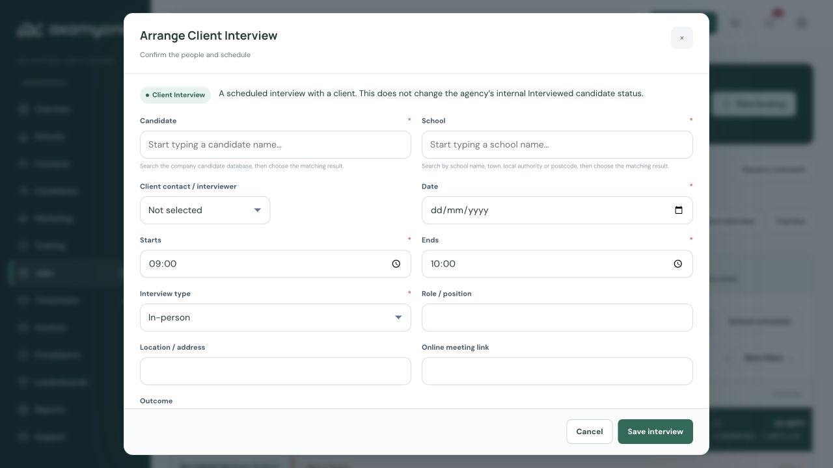Click the Outcome label

click(156, 401)
